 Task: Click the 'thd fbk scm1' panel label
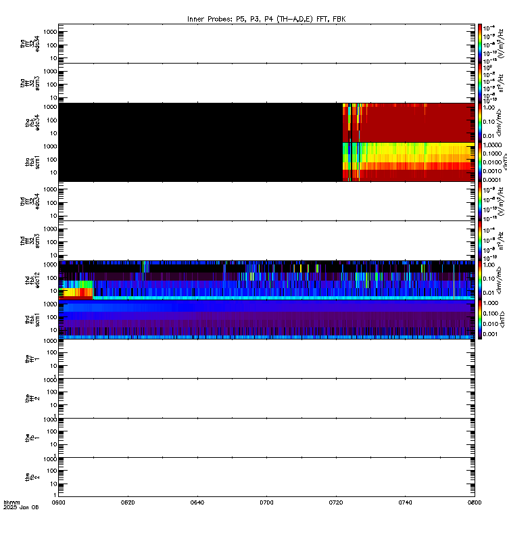(x=32, y=319)
